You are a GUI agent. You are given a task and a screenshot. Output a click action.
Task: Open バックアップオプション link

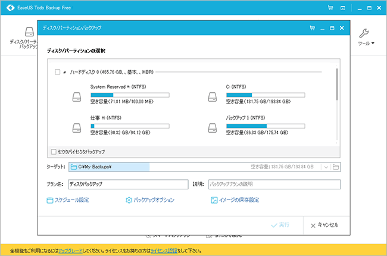pyautogui.click(x=150, y=200)
